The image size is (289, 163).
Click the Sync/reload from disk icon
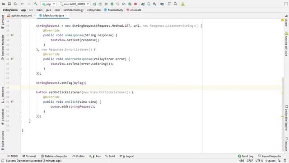tap(15, 4)
